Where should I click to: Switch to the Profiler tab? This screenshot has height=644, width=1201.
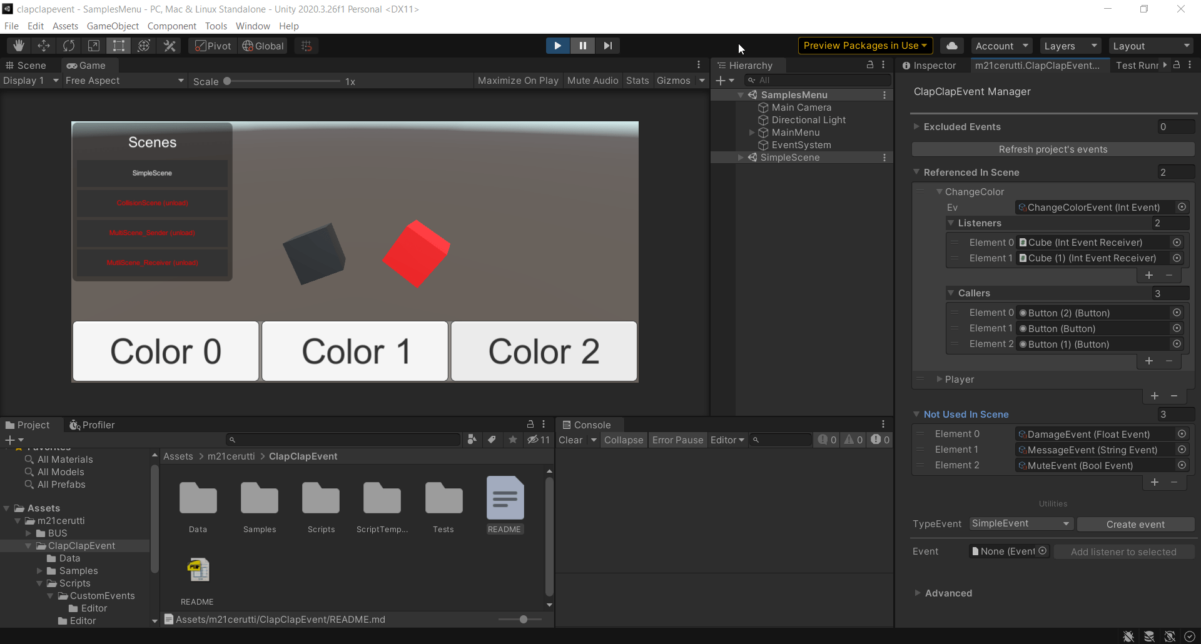(92, 425)
